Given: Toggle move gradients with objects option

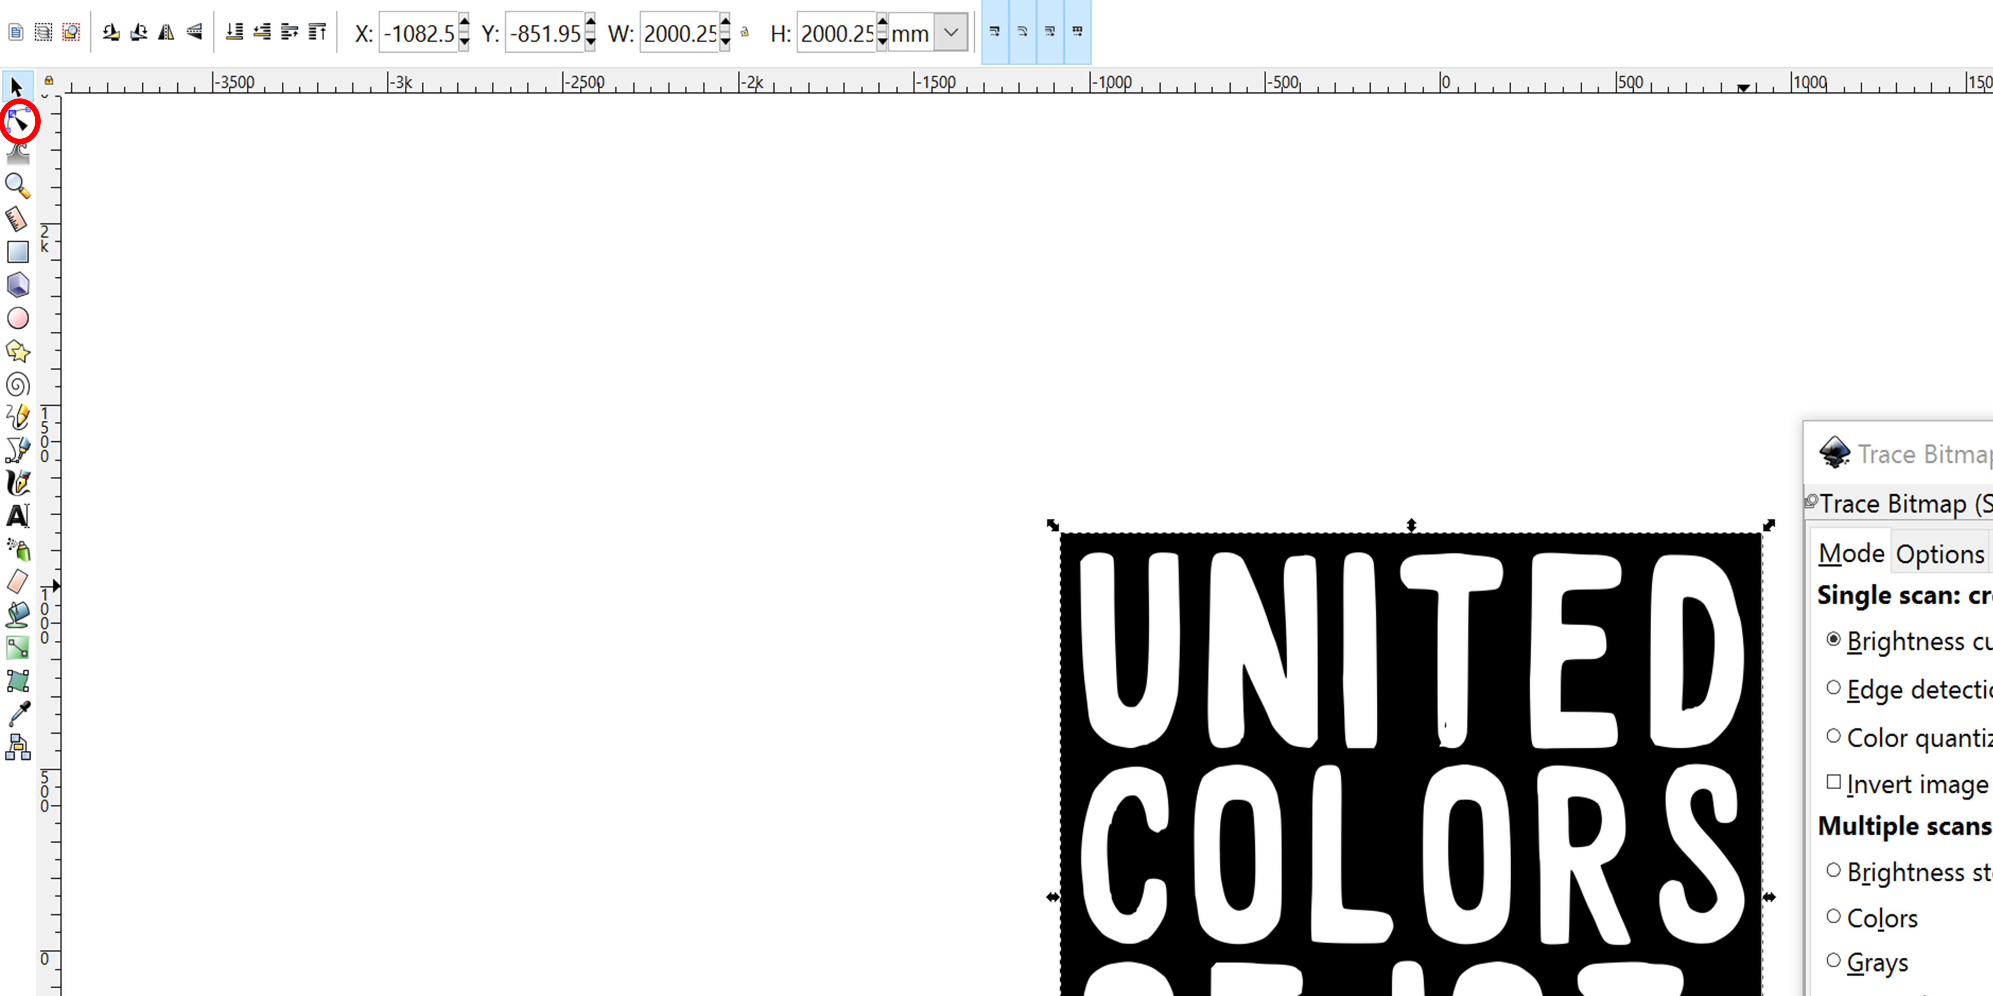Looking at the screenshot, I should [1050, 32].
